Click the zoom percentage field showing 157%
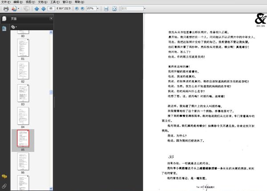Viewport: 267px width, 191px height. (91, 8)
